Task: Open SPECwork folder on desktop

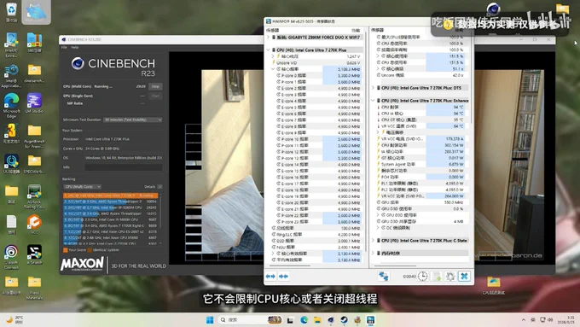Action: [34, 164]
